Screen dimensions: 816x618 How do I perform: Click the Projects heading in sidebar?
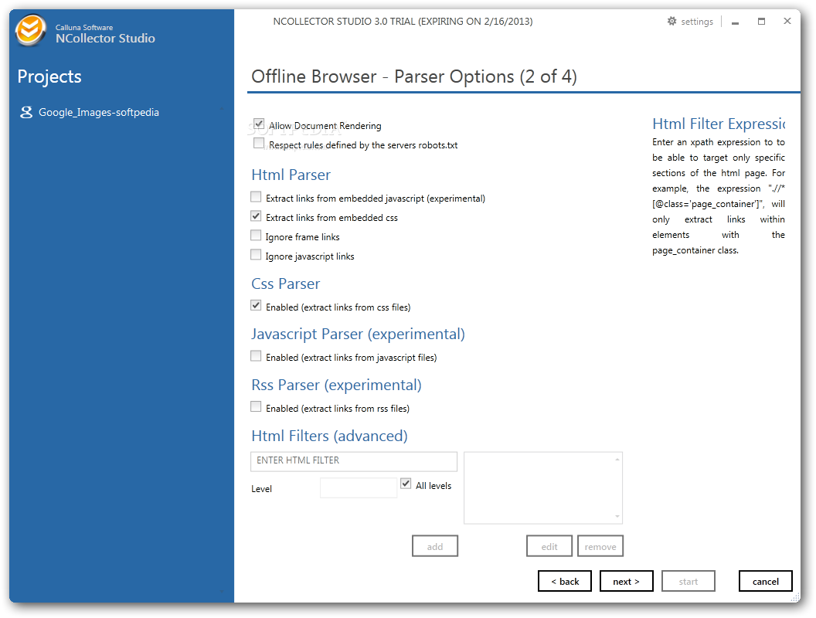tap(49, 76)
